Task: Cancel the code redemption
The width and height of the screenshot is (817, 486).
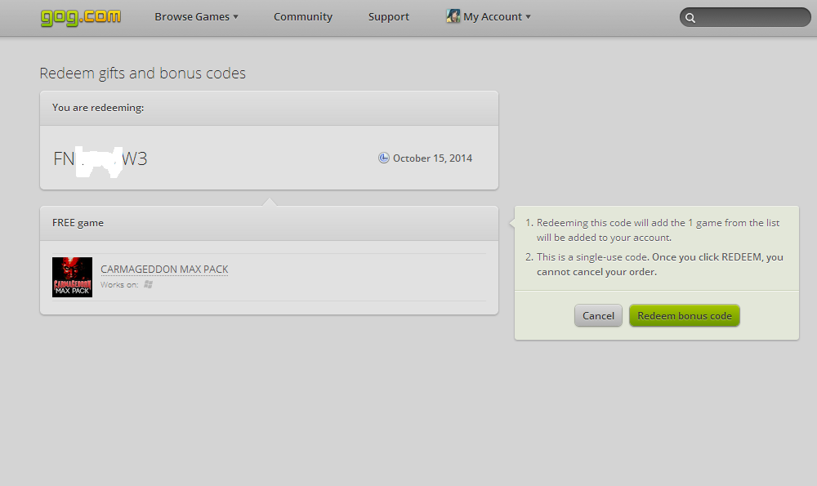Action: 598,315
